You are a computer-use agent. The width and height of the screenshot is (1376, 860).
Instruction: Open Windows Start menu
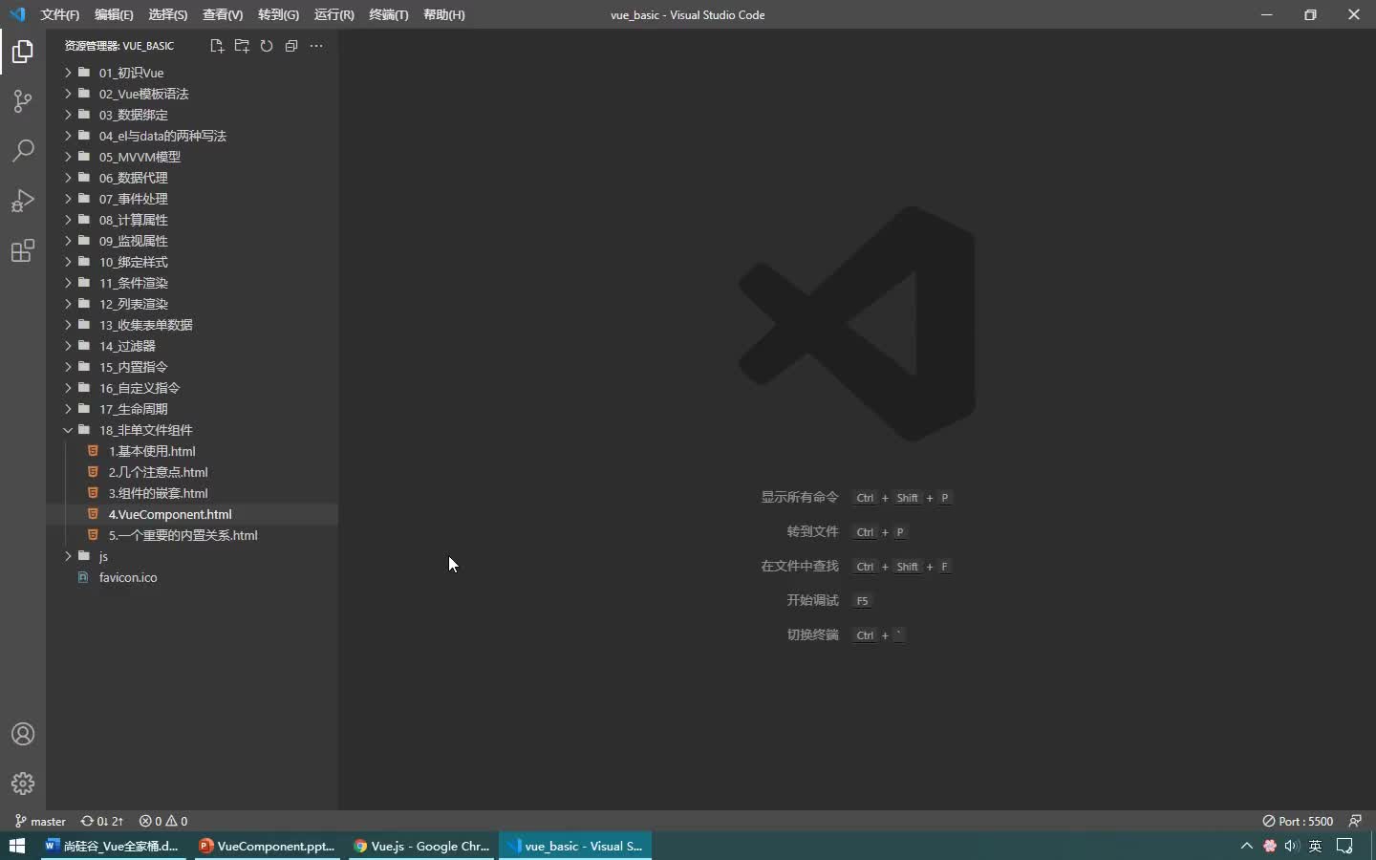pos(16,846)
